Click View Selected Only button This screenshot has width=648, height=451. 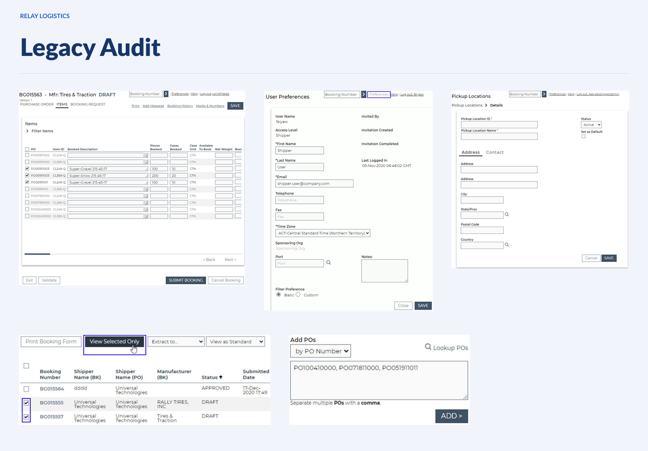click(x=114, y=341)
